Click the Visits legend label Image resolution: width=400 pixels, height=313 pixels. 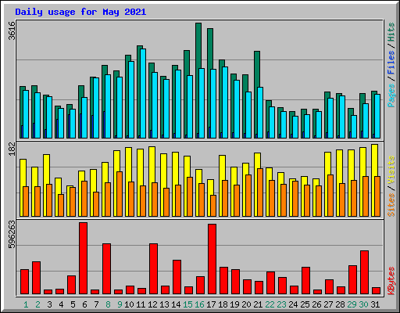click(391, 171)
